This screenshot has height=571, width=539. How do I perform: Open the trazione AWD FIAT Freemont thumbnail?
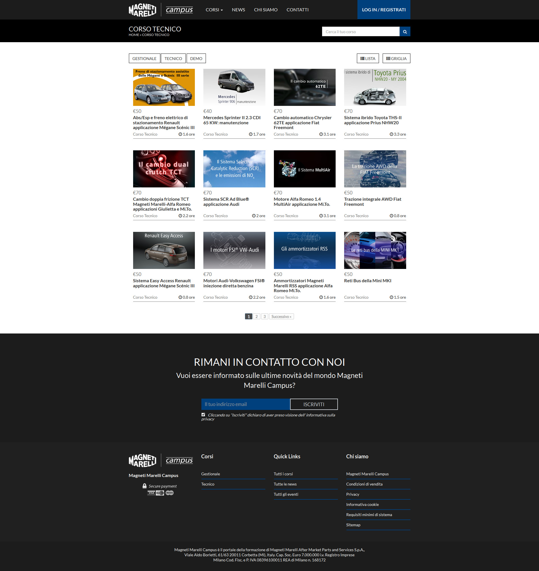(x=375, y=169)
